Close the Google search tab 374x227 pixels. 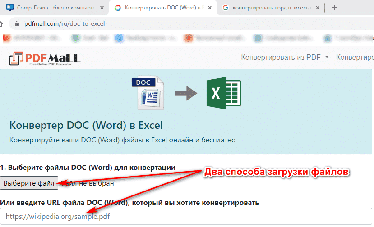(318, 8)
